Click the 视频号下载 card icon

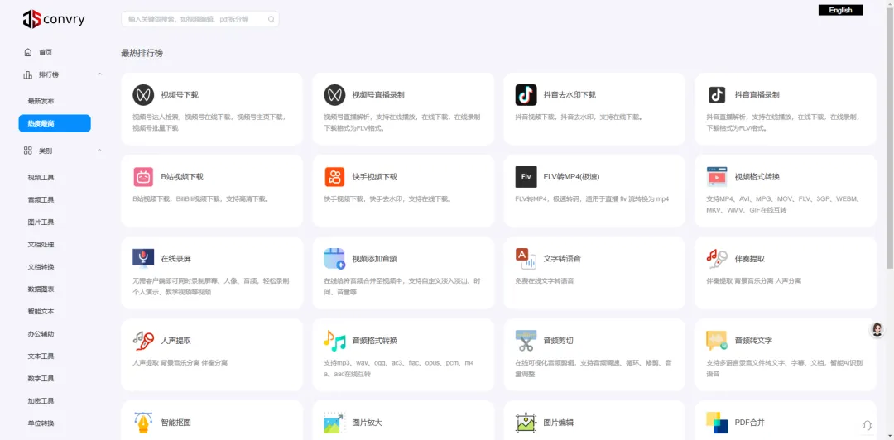[143, 94]
